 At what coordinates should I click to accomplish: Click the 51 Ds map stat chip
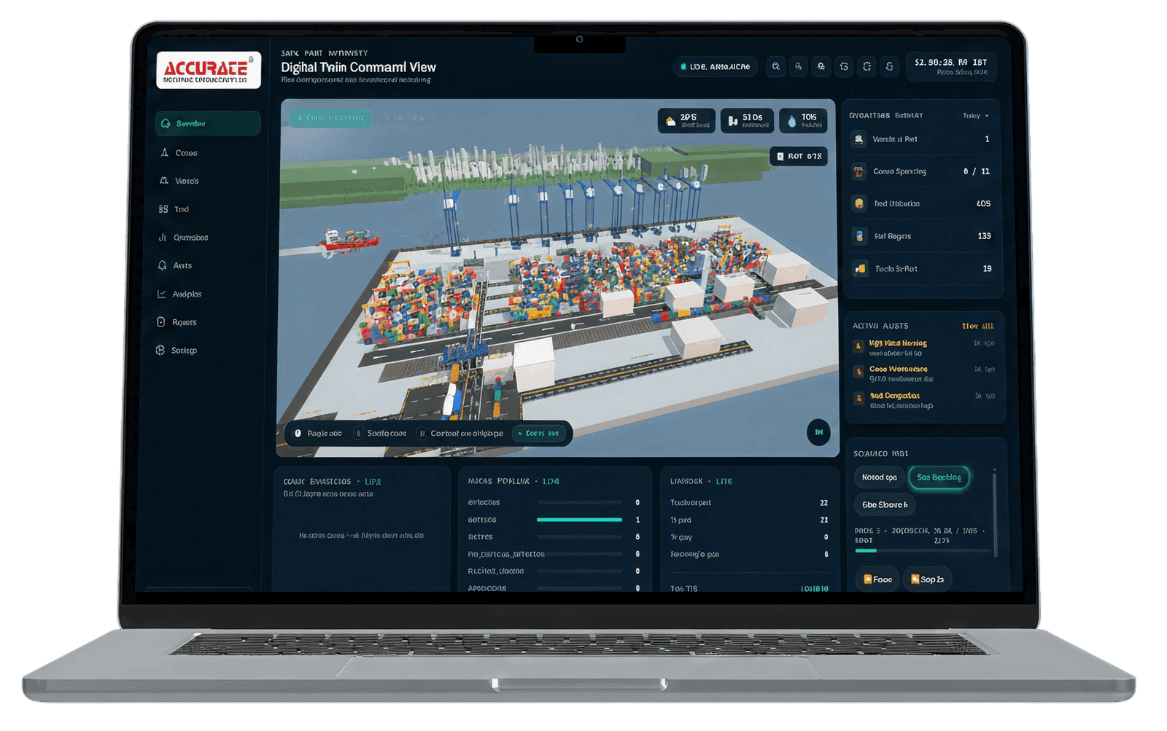(x=748, y=120)
